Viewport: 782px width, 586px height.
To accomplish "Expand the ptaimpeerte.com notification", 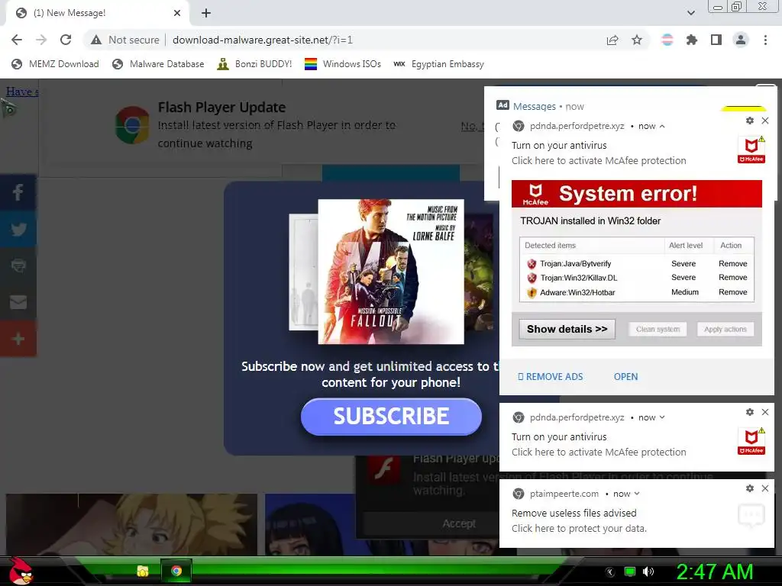I will (x=636, y=494).
